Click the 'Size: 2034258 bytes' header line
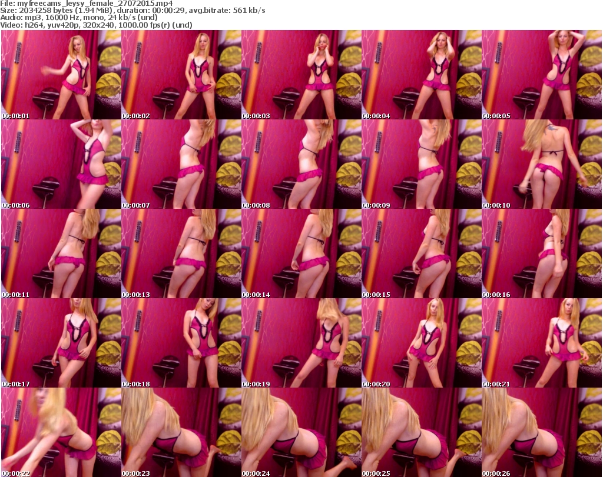The width and height of the screenshot is (603, 477). coord(132,11)
